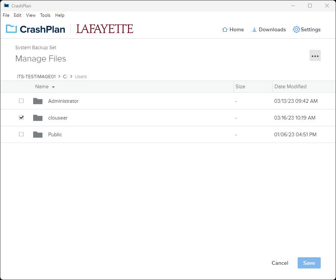Image resolution: width=336 pixels, height=280 pixels.
Task: Click the Cancel button
Action: click(x=280, y=263)
